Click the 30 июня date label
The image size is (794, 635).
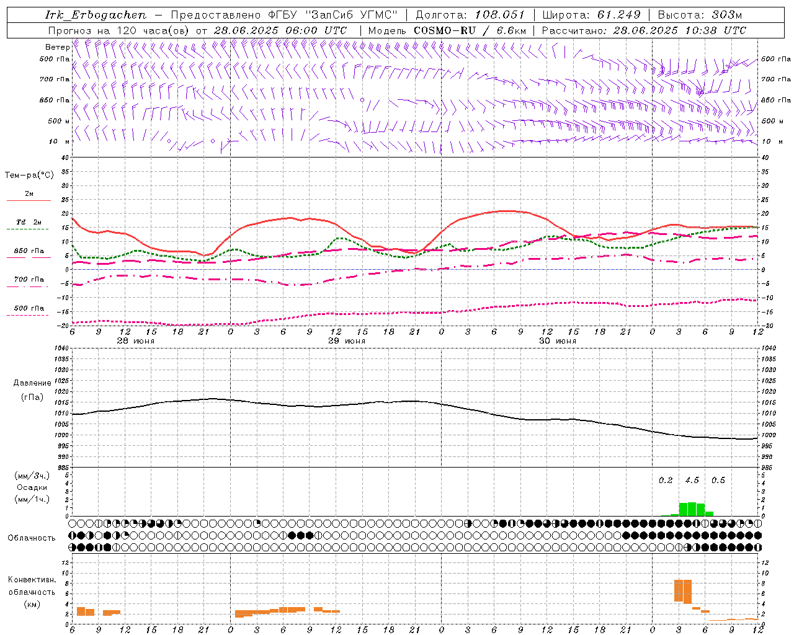pos(558,341)
